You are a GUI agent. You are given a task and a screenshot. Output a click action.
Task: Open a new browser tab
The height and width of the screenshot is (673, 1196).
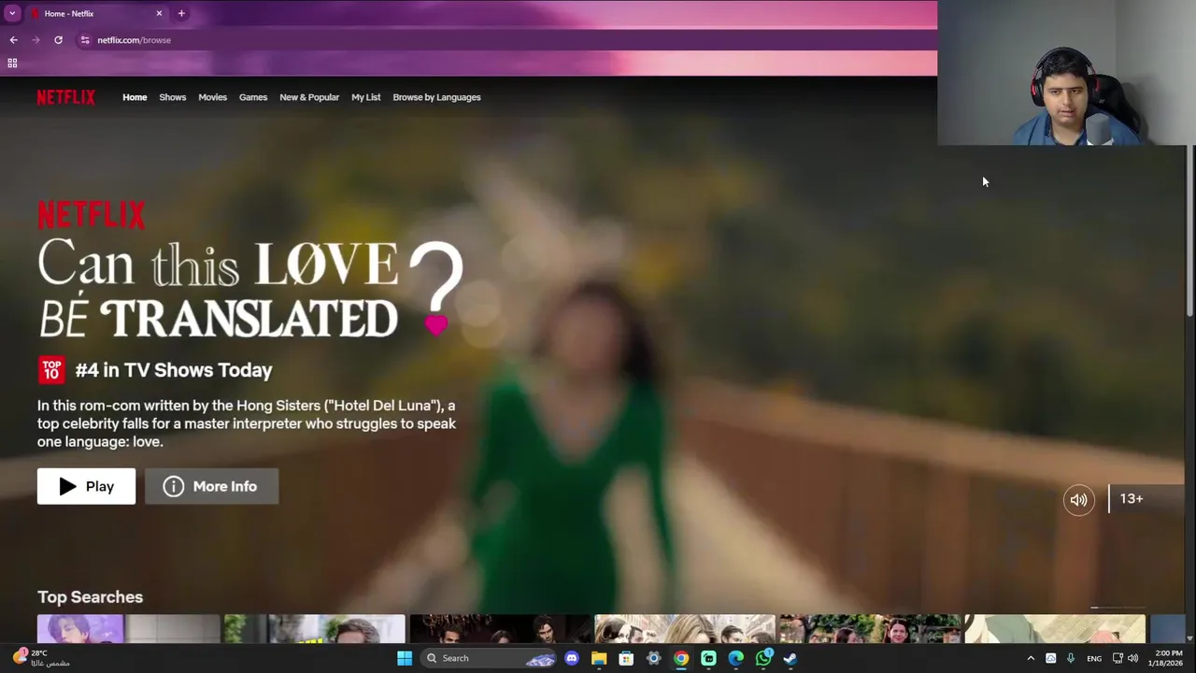[181, 13]
